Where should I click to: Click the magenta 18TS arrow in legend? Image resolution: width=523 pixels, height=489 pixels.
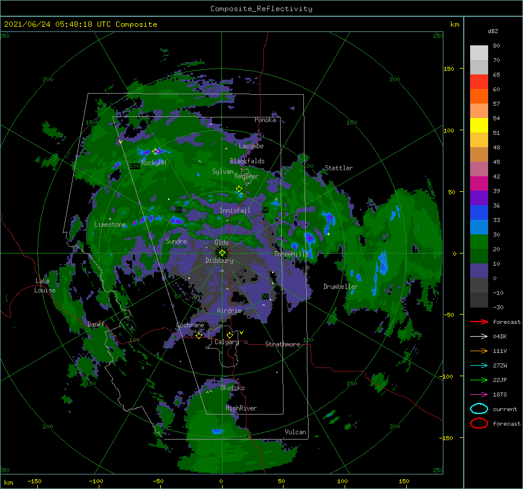479,395
